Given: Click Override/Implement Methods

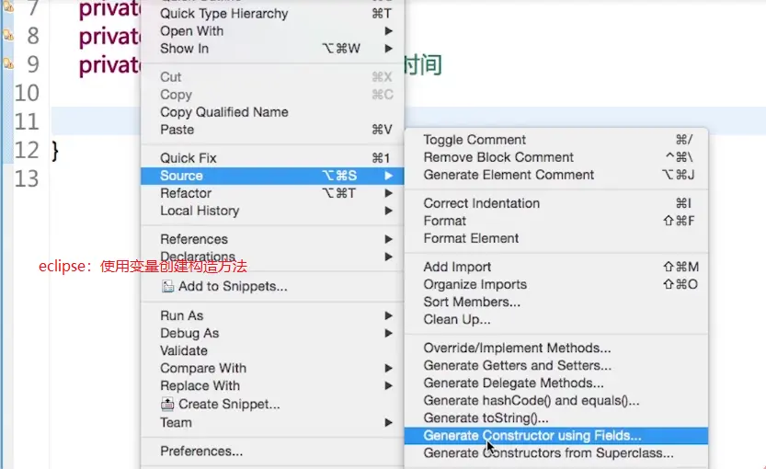Looking at the screenshot, I should coord(517,349).
